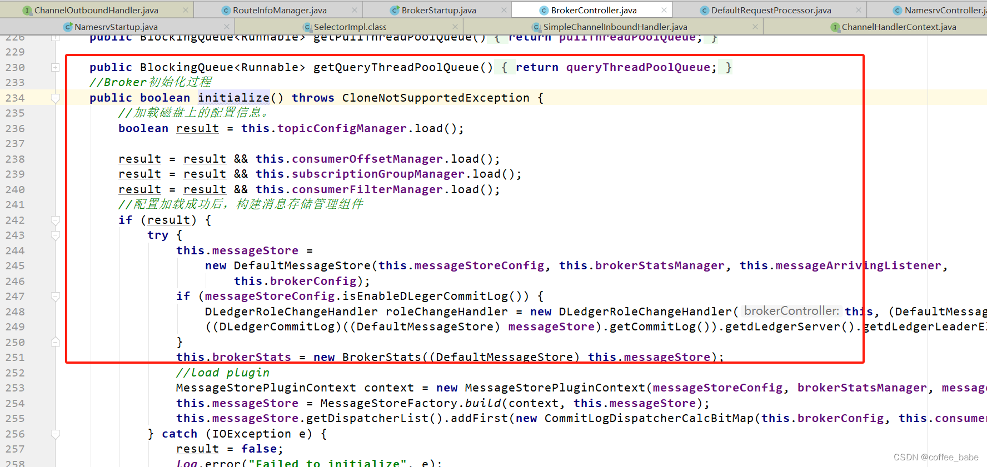Close the ChannelOutboundHandler.java tab
Screen dimensions: 987x467
(186, 10)
